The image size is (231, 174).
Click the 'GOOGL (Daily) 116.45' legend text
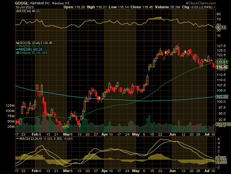coord(36,43)
